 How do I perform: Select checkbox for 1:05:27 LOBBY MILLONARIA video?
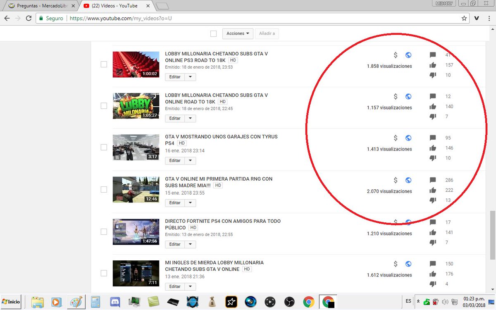click(104, 106)
